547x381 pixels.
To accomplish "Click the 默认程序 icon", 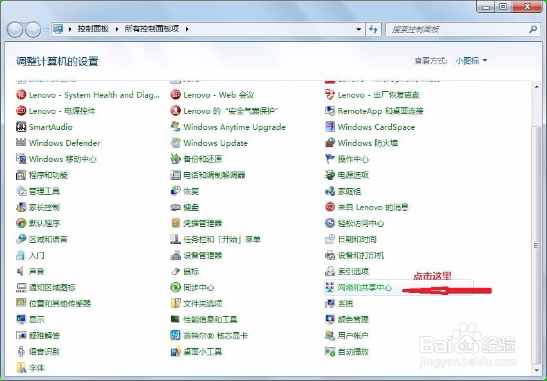I will [21, 223].
